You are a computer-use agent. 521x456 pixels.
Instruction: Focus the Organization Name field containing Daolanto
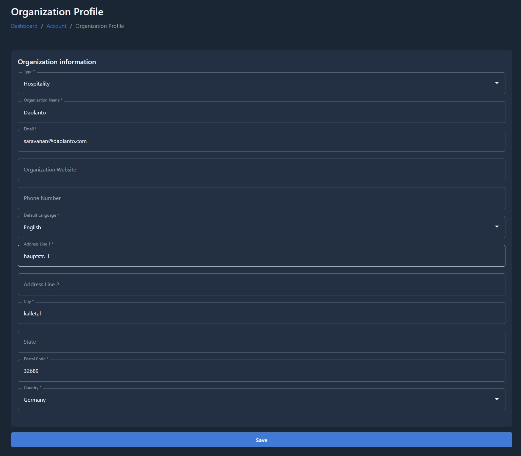(261, 112)
